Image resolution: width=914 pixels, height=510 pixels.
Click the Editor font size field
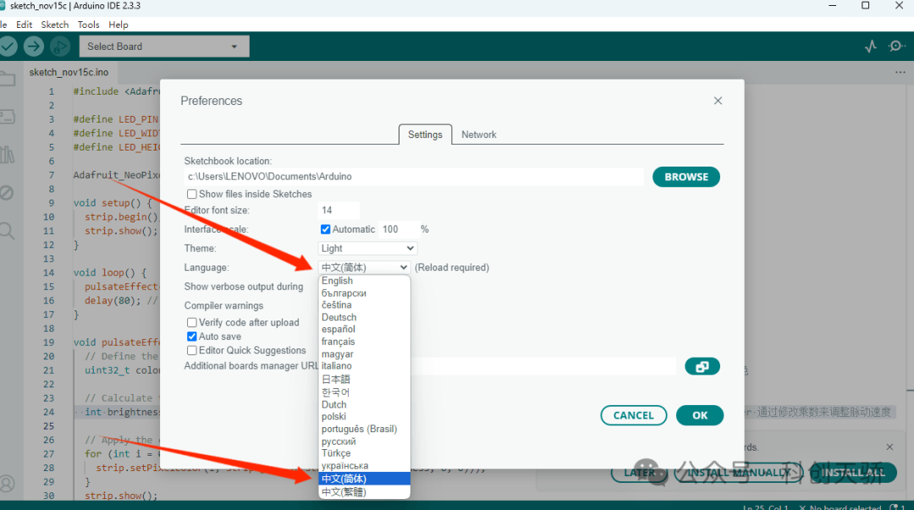[x=338, y=211]
